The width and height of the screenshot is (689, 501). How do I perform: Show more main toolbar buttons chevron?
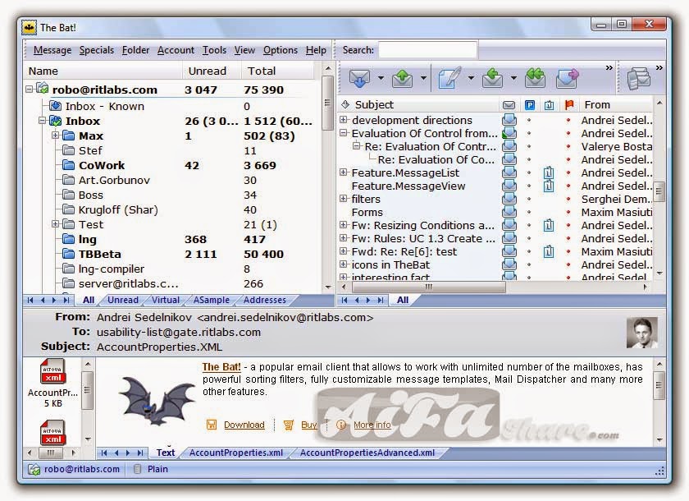pyautogui.click(x=609, y=67)
